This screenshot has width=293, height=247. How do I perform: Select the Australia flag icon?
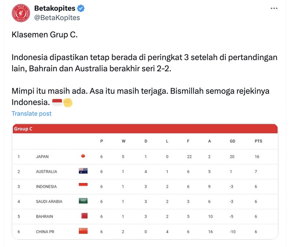(83, 171)
